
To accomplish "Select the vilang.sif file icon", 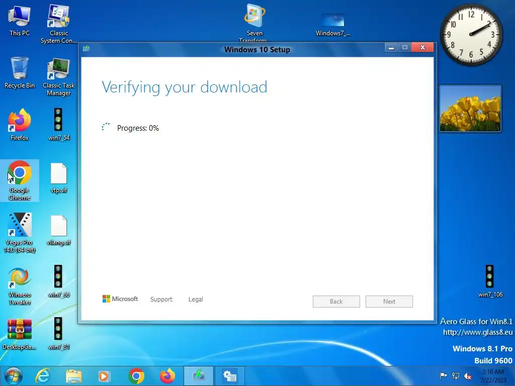I will click(59, 230).
